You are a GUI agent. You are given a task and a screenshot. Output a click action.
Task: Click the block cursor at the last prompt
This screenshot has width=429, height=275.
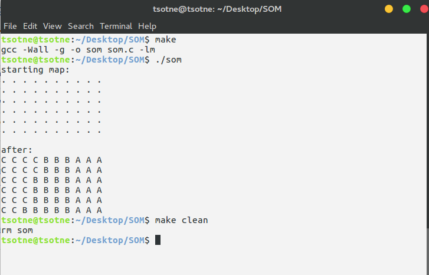[158, 240]
